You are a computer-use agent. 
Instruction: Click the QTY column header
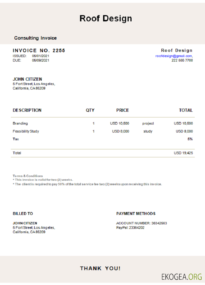point(90,110)
